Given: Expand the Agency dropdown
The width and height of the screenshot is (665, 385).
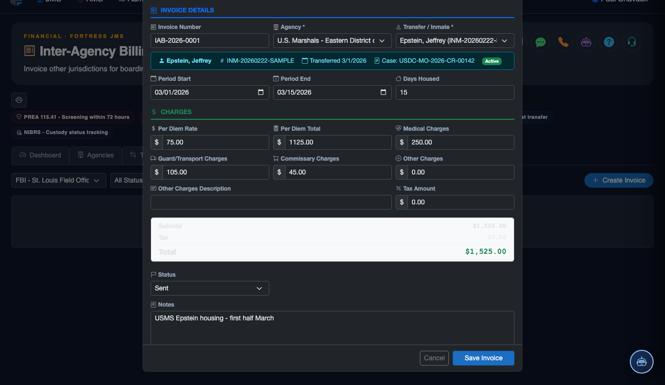Looking at the screenshot, I should (332, 40).
